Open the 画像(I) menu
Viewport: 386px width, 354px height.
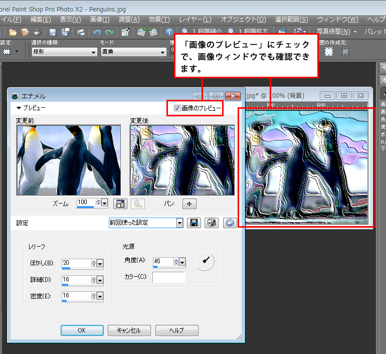click(100, 20)
